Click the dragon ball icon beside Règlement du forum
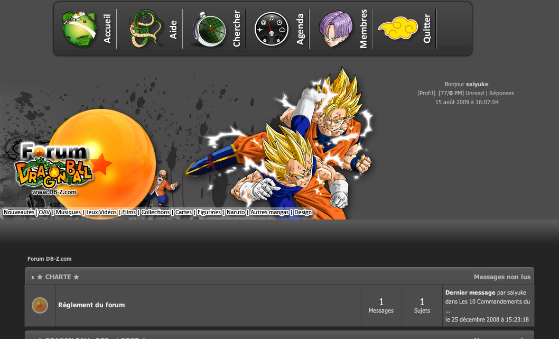The width and height of the screenshot is (559, 339). pos(40,306)
